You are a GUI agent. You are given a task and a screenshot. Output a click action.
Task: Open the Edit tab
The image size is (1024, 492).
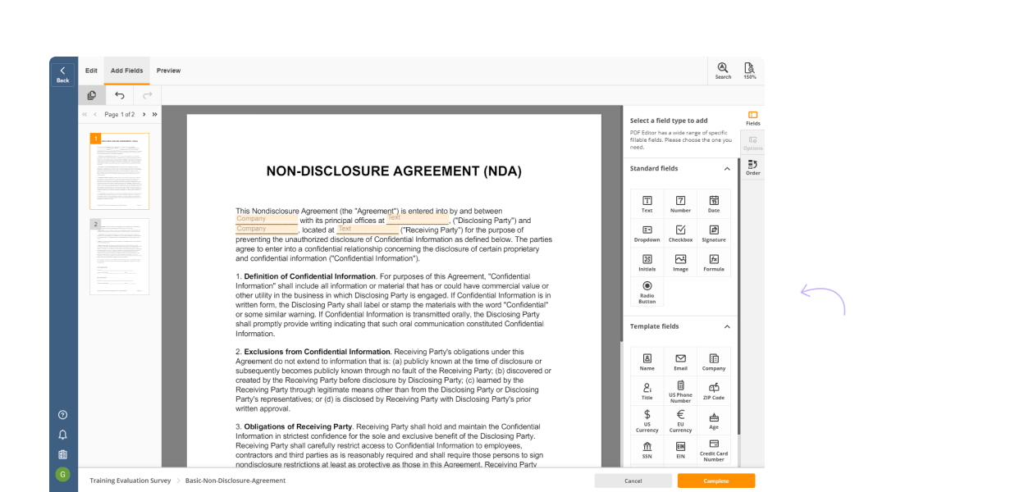tap(91, 71)
